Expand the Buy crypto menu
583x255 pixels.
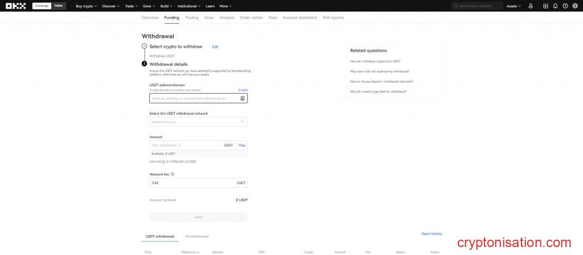(x=86, y=6)
